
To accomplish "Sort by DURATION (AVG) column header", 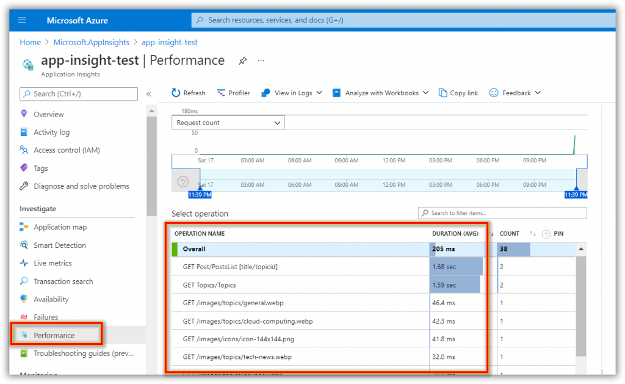I will coord(455,234).
